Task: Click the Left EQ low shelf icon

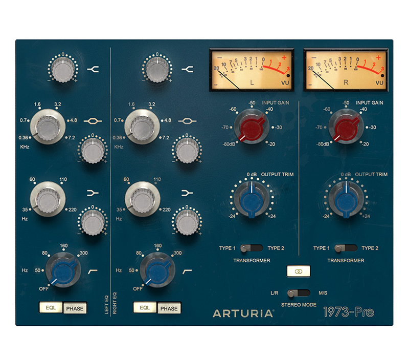Action: point(93,193)
